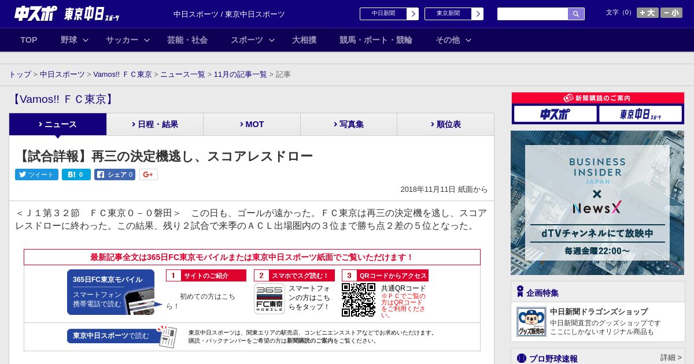Viewport: 694px width, 364px height.
Task: Click the 【Vamos!! FC東京】 section heading
Action: click(63, 99)
